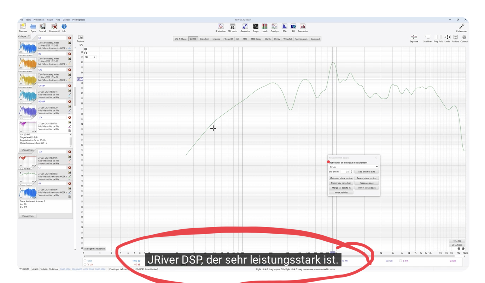Zoom out on the SPL axis with the minus icon
The width and height of the screenshot is (485, 283).
pyautogui.click(x=86, y=53)
